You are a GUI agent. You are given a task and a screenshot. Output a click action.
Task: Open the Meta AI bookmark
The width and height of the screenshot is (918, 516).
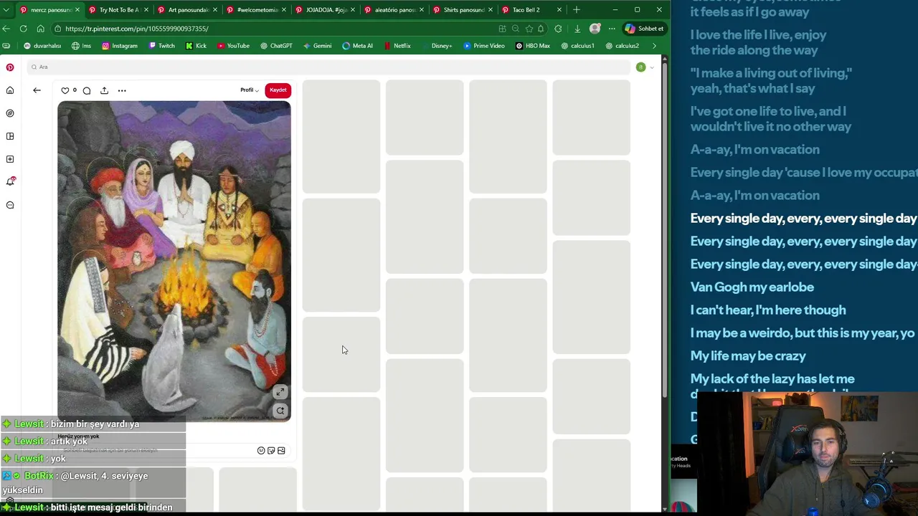[357, 46]
